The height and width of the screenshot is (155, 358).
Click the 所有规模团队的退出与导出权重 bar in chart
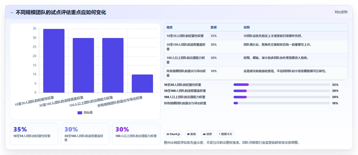point(142,83)
